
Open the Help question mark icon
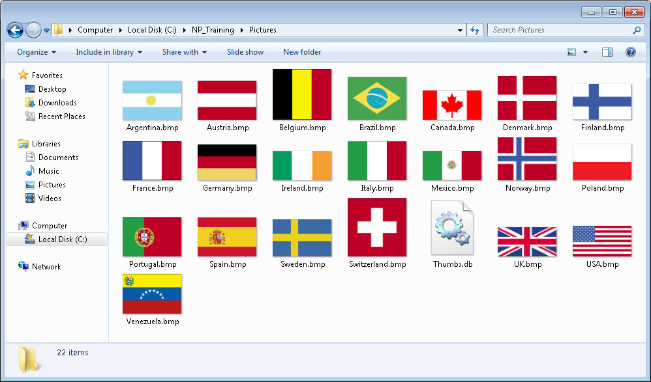(631, 52)
